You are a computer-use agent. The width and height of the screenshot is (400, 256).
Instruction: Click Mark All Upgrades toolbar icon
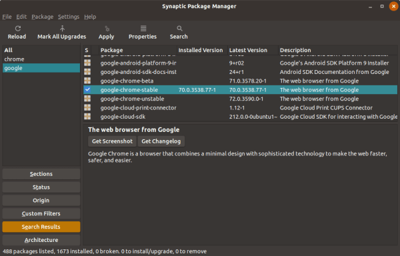tap(62, 28)
